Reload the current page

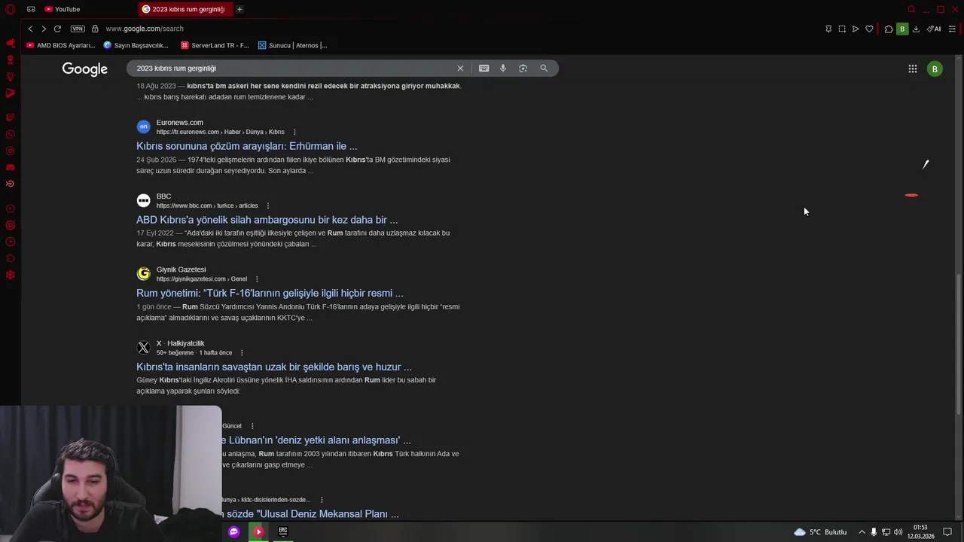coord(57,29)
